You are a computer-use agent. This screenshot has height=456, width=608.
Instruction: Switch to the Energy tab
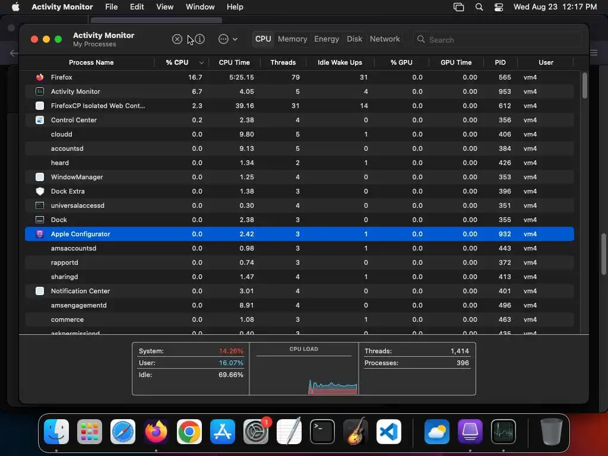[x=327, y=39]
